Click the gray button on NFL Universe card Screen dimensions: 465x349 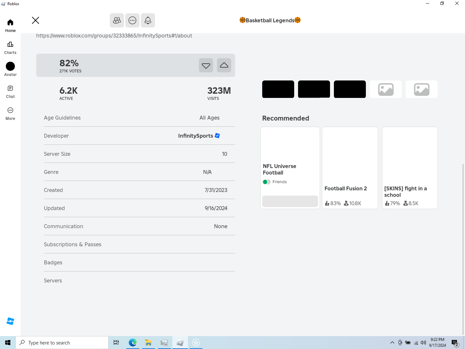[290, 201]
